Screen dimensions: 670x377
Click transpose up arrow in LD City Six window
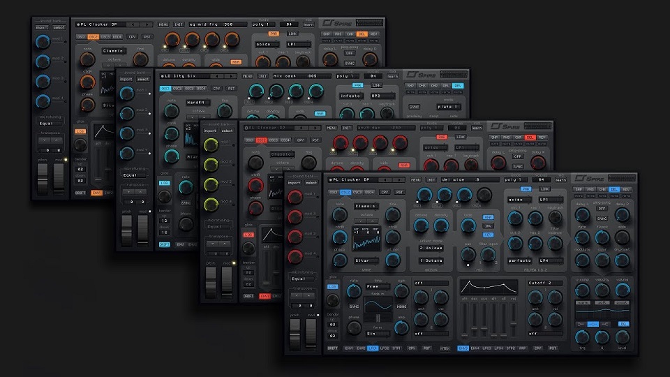click(140, 192)
